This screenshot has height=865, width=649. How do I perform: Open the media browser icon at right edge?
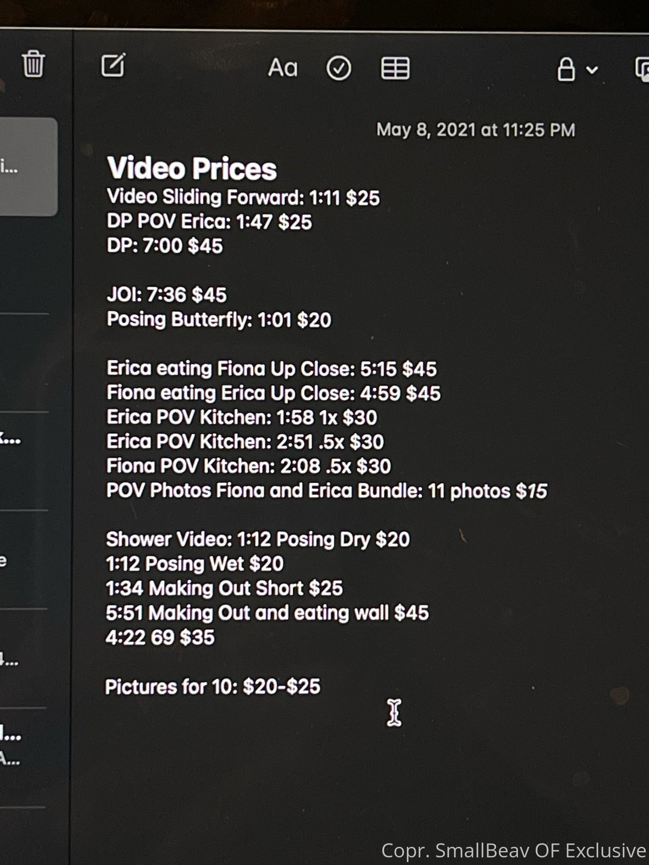642,70
